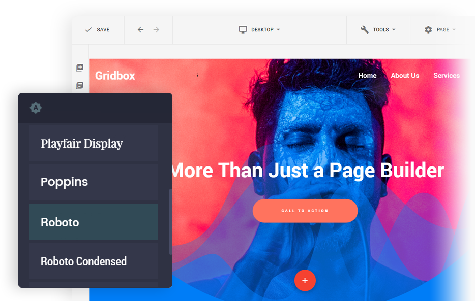The image size is (475, 301).
Task: Click the Page gear icon
Action: [x=428, y=30]
